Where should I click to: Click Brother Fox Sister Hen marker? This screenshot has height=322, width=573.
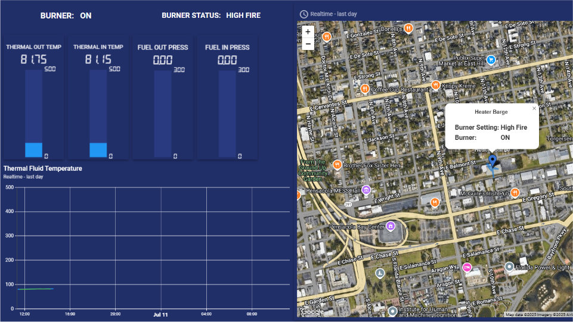(x=337, y=165)
